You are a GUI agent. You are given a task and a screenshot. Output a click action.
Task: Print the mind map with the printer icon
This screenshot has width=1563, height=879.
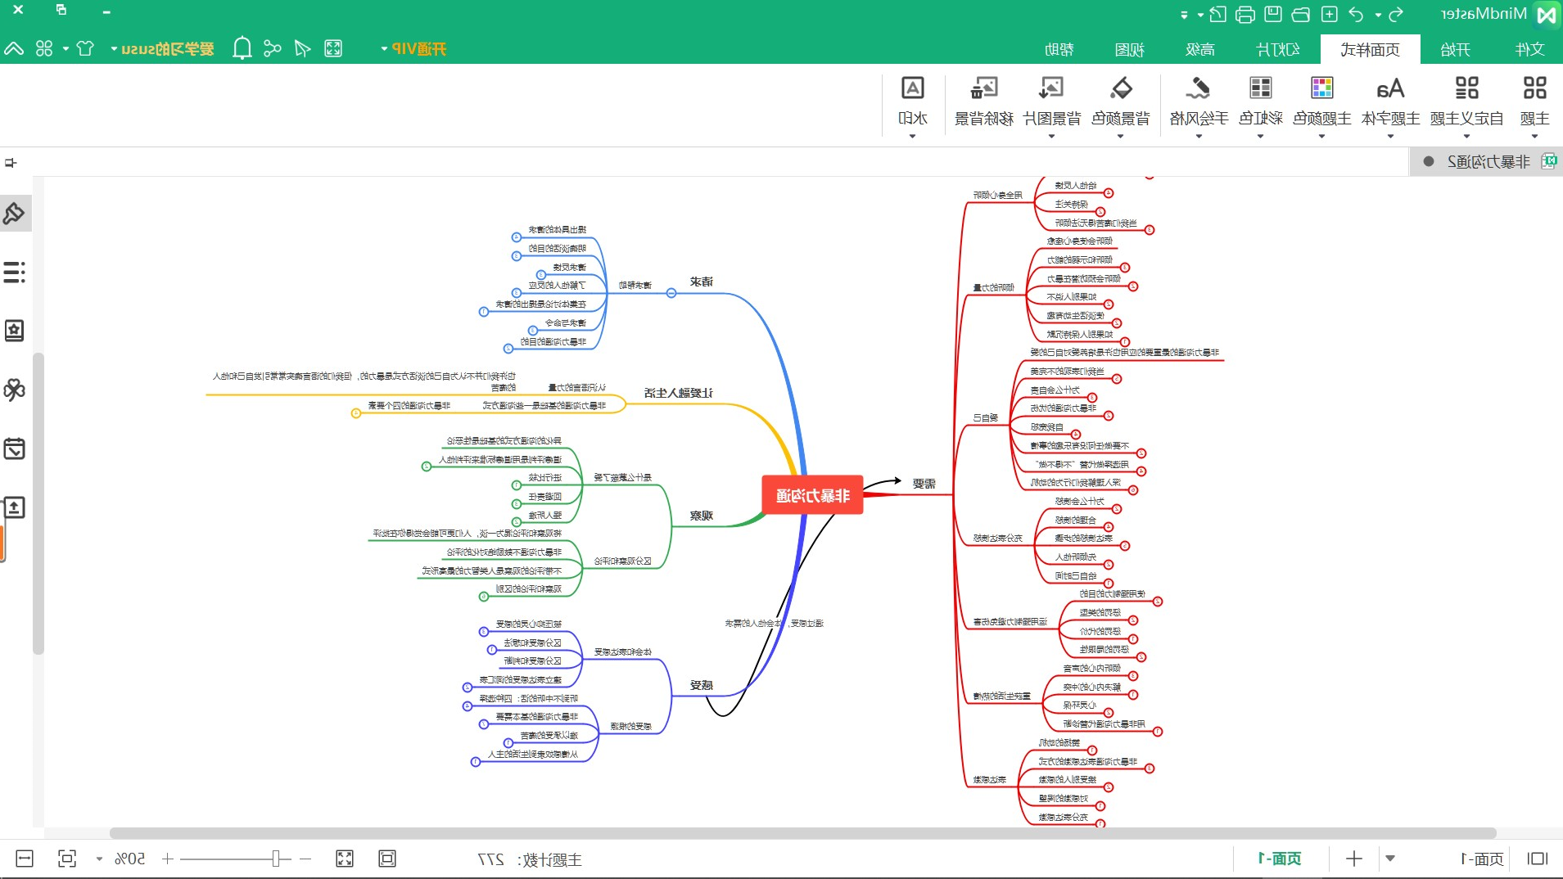click(x=1245, y=14)
